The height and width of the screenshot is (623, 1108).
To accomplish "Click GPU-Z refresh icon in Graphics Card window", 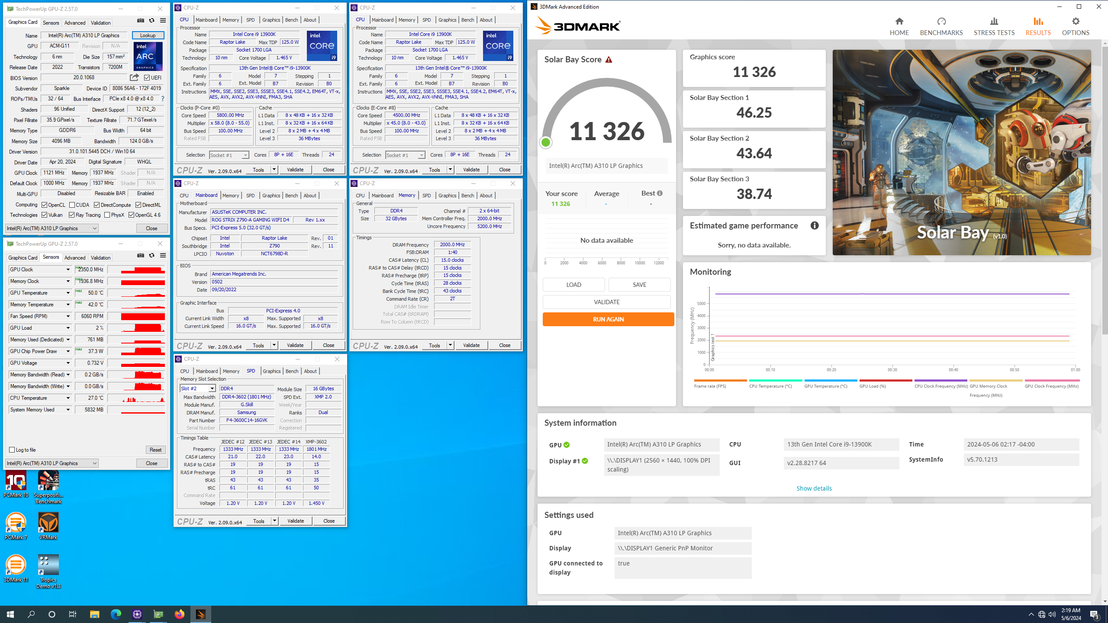I will tap(151, 20).
